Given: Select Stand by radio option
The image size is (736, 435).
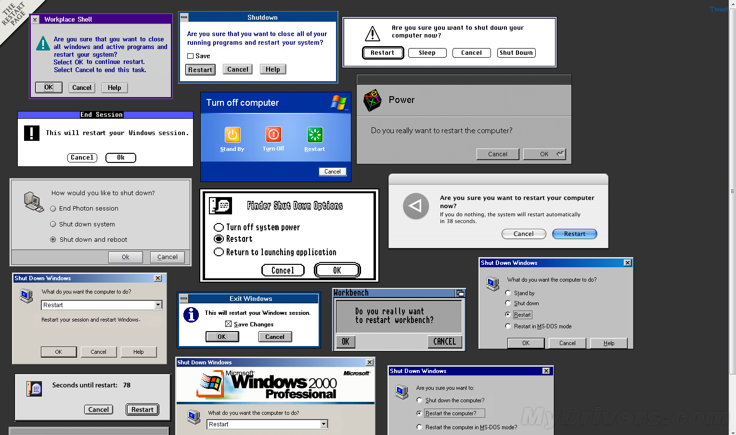Looking at the screenshot, I should [x=508, y=293].
